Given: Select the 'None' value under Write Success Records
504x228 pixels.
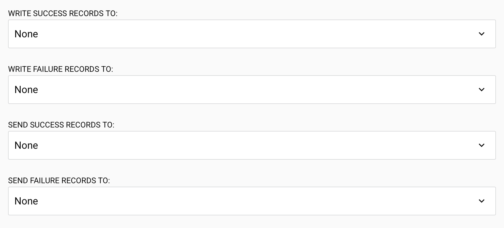Looking at the screenshot, I should 26,34.
